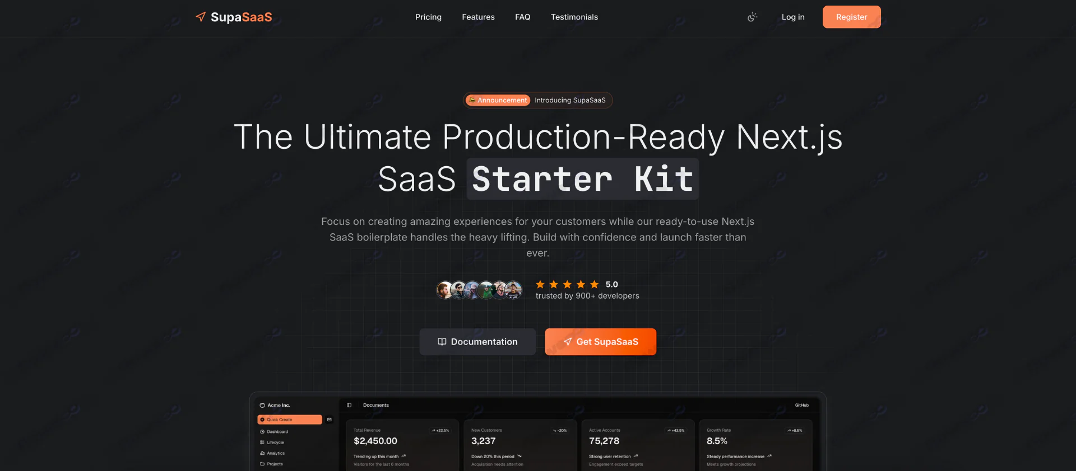Click the Get SupaSaaS button
This screenshot has height=471, width=1076.
[x=600, y=342]
